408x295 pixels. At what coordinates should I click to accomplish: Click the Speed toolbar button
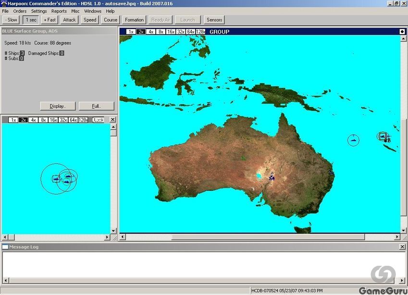[90, 20]
